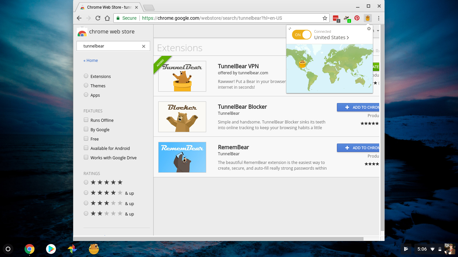Viewport: 458px width, 257px height.
Task: Go to « Home link
Action: click(x=91, y=61)
